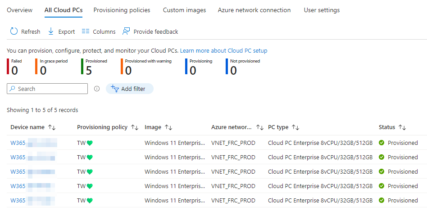This screenshot has height=211, width=427.
Task: Open the Provisioning policies tab
Action: pyautogui.click(x=122, y=10)
